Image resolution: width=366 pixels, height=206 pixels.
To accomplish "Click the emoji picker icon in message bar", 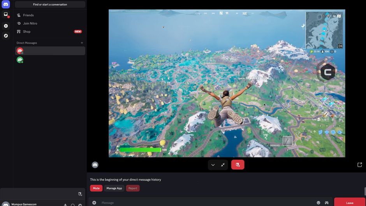I will click(318, 203).
